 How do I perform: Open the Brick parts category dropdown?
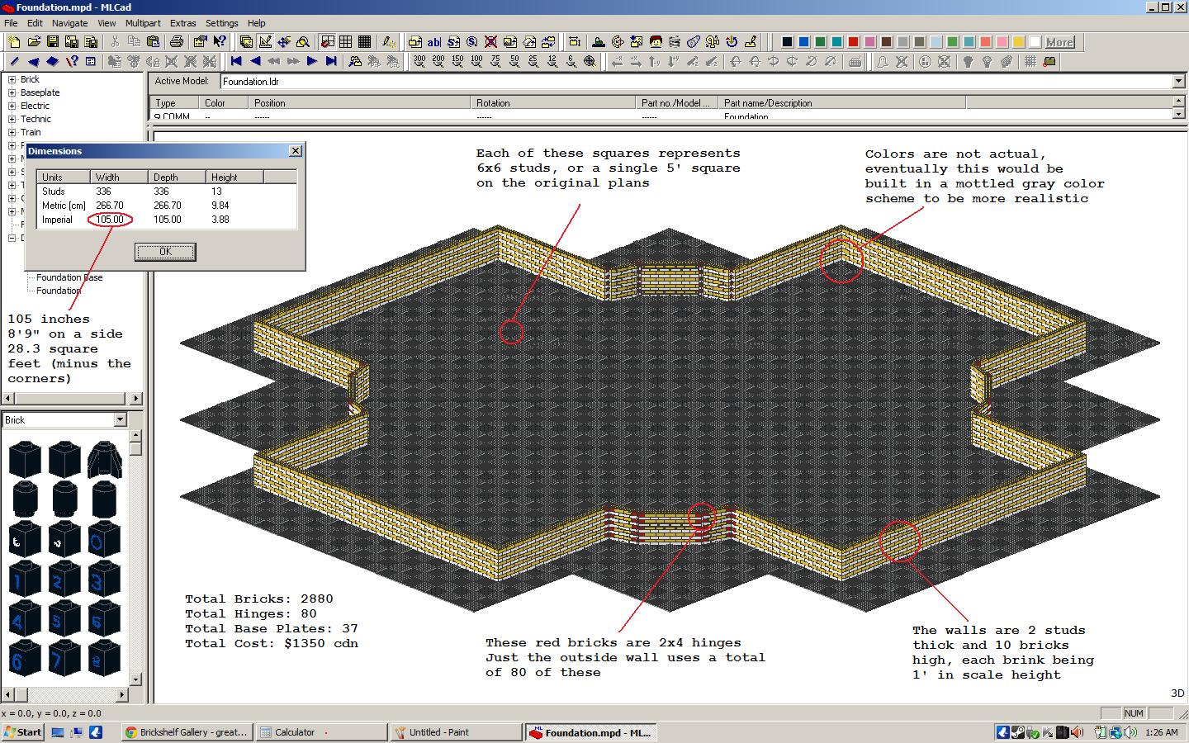point(120,420)
